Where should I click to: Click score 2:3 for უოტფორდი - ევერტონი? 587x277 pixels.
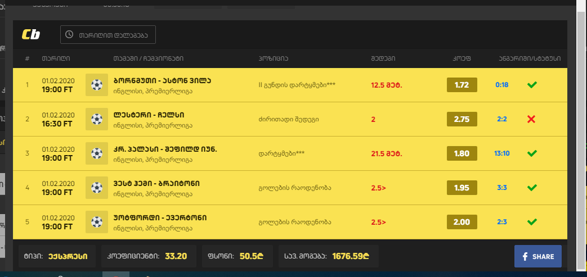(x=502, y=222)
